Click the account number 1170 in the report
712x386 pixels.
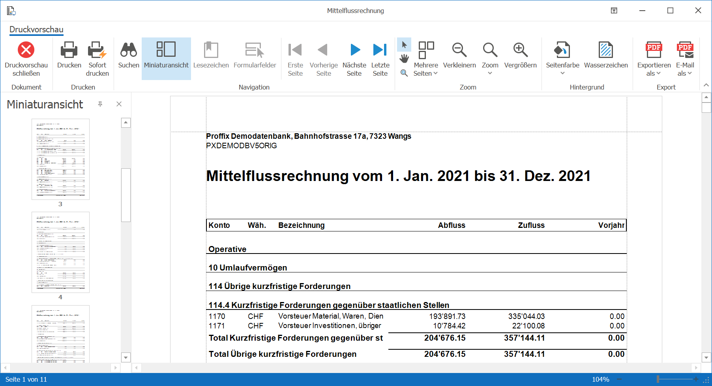click(x=217, y=316)
